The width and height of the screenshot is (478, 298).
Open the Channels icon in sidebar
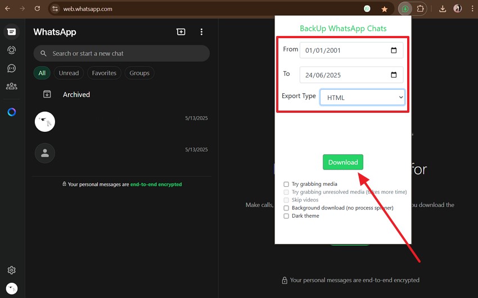coord(11,68)
